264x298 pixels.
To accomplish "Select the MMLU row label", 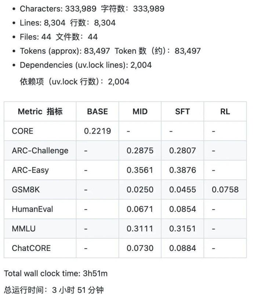I will tap(23, 228).
